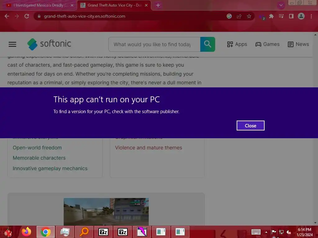318x238 pixels.
Task: Share this page icon
Action: (x=239, y=16)
